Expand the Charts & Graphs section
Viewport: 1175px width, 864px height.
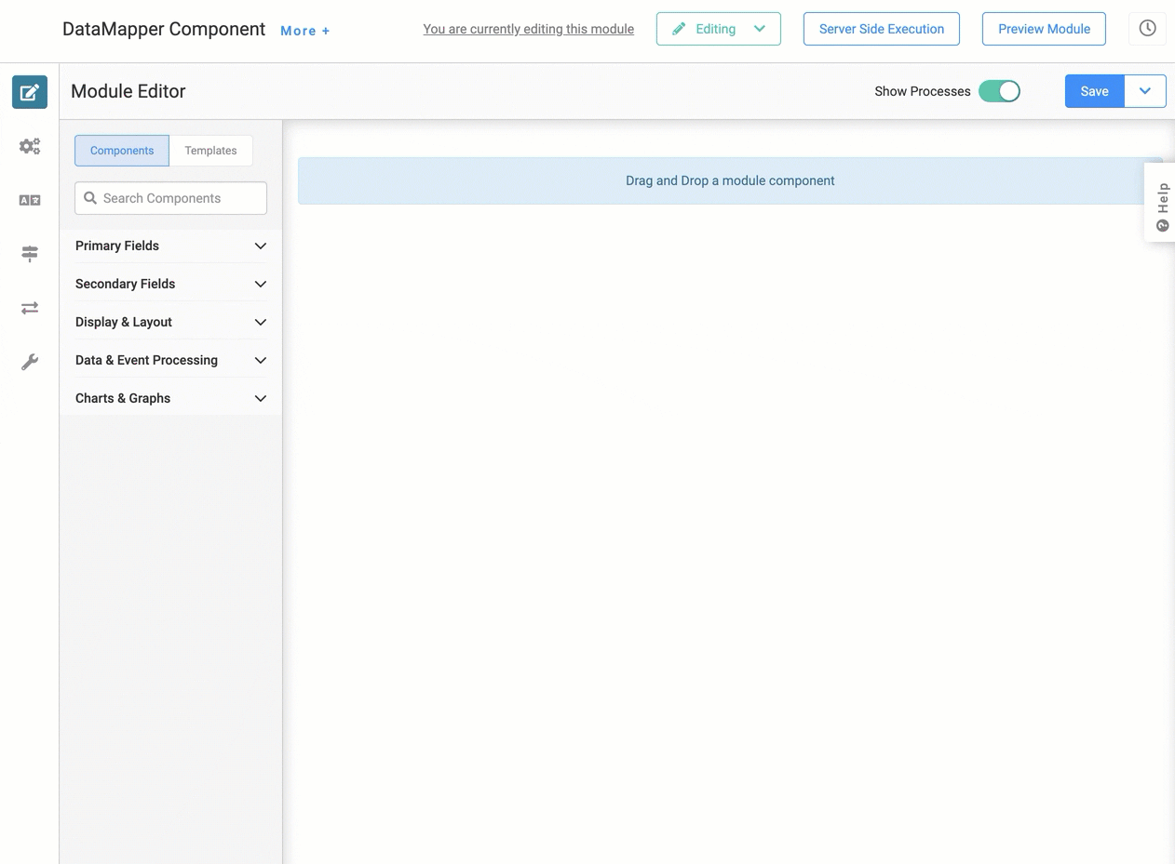tap(170, 398)
